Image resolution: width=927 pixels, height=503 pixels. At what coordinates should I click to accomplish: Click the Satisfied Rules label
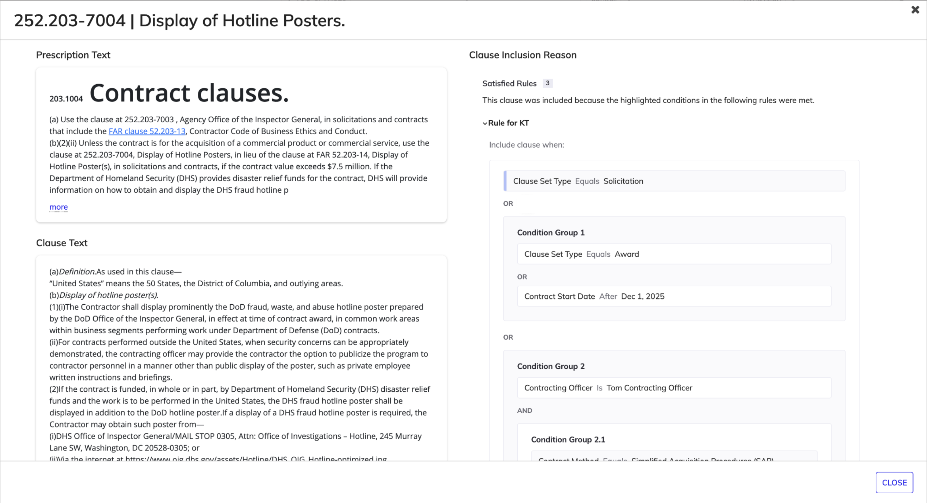point(509,83)
